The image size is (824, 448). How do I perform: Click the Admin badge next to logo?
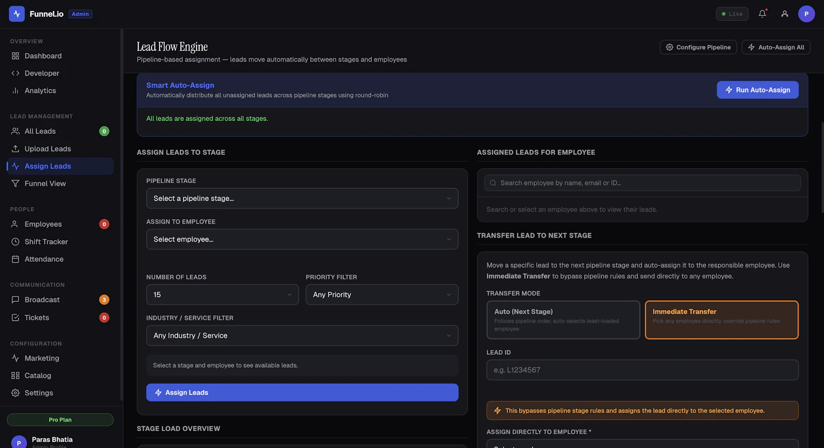tap(80, 14)
